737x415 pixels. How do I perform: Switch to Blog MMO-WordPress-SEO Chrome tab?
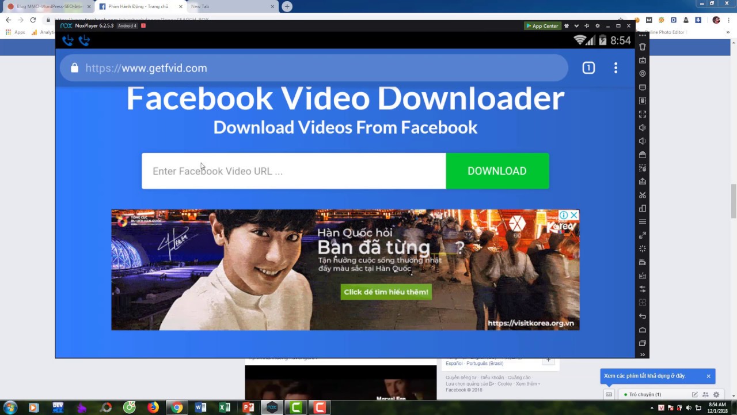(48, 6)
